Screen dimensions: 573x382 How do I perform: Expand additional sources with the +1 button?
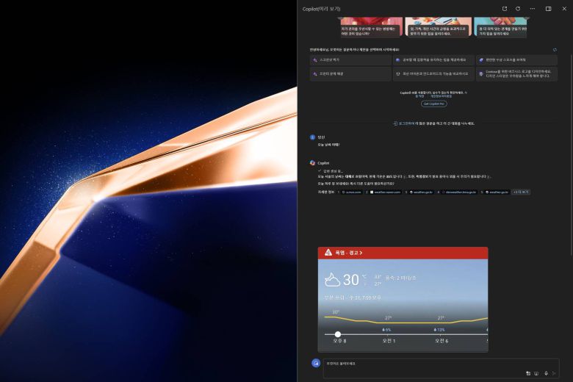tap(521, 192)
